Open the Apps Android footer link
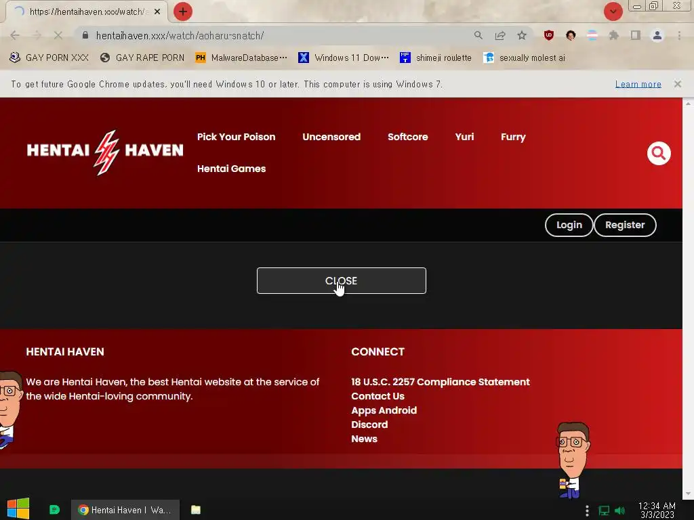The width and height of the screenshot is (694, 520). click(384, 410)
